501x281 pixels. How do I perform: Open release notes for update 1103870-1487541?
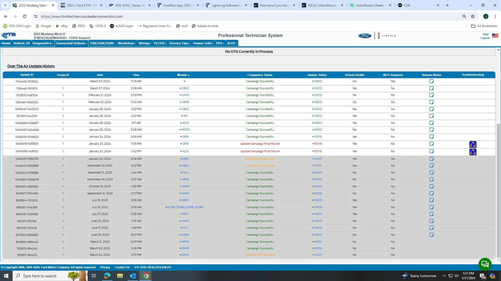pyautogui.click(x=431, y=95)
